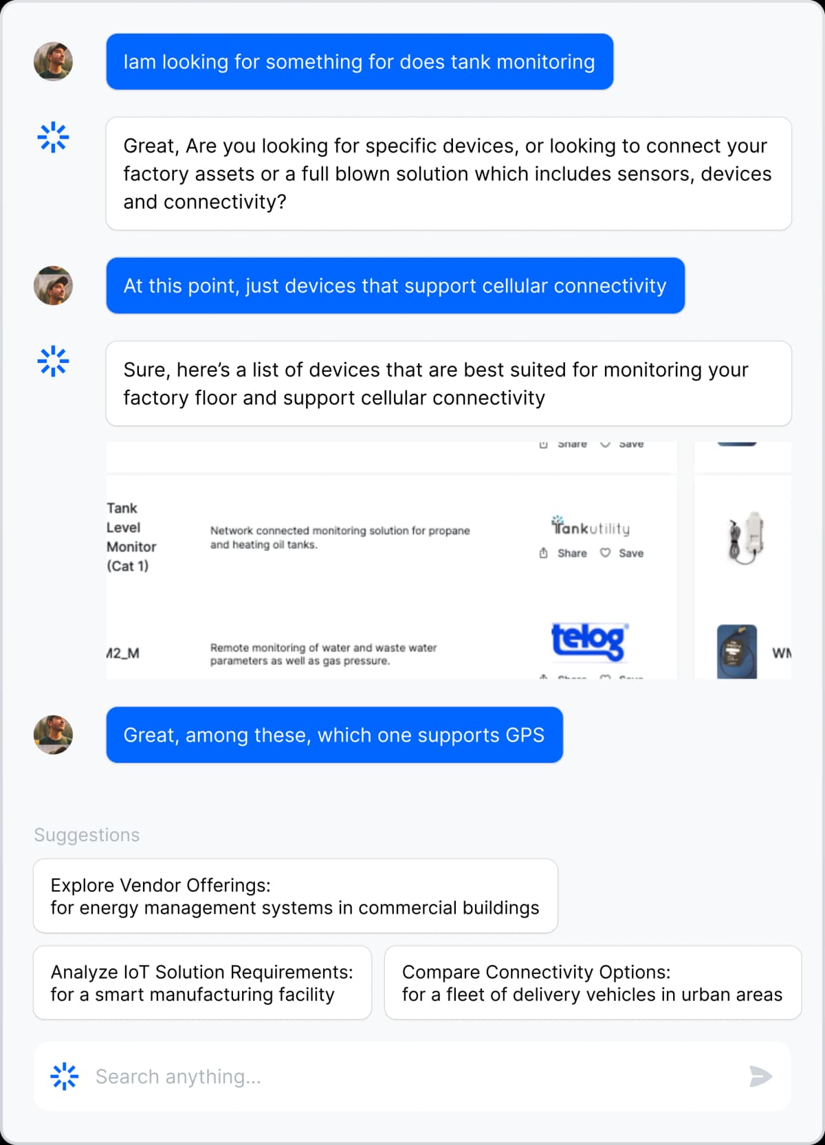The height and width of the screenshot is (1145, 825).
Task: Click the cellular connectivity message bubble
Action: click(x=395, y=286)
